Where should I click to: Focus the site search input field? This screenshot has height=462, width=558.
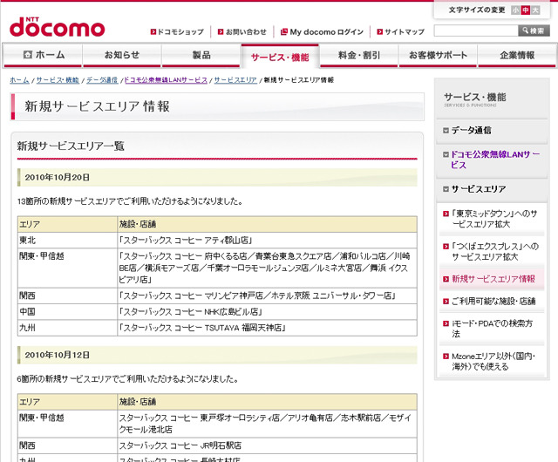(476, 31)
